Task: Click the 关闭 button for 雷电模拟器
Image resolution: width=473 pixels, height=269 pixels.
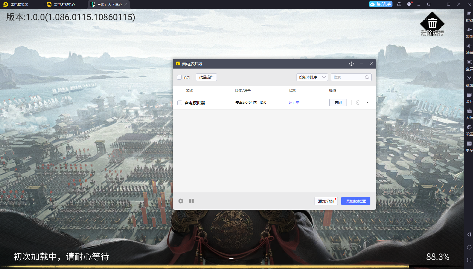Action: (x=338, y=103)
